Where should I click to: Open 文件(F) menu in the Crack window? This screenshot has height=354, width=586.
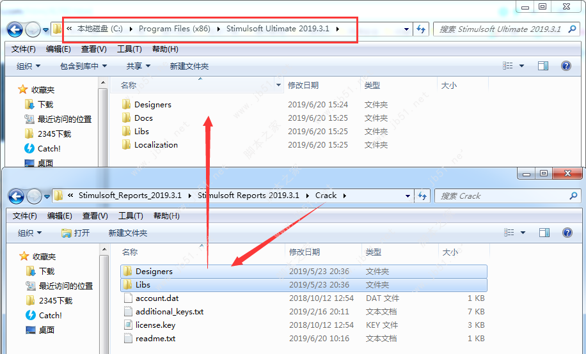pyautogui.click(x=25, y=216)
